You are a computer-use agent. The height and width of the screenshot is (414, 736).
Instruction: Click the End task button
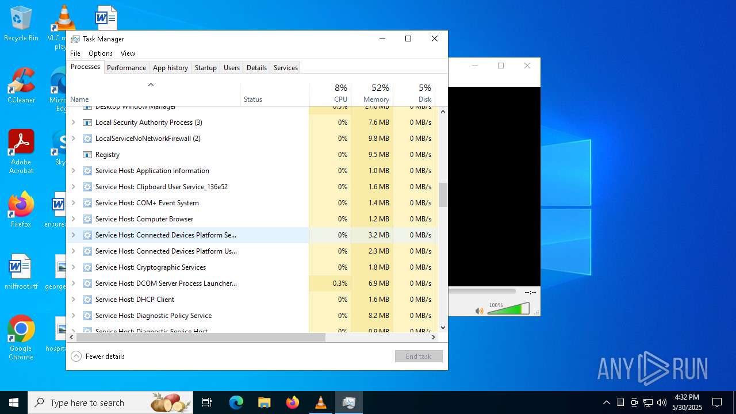click(x=419, y=356)
